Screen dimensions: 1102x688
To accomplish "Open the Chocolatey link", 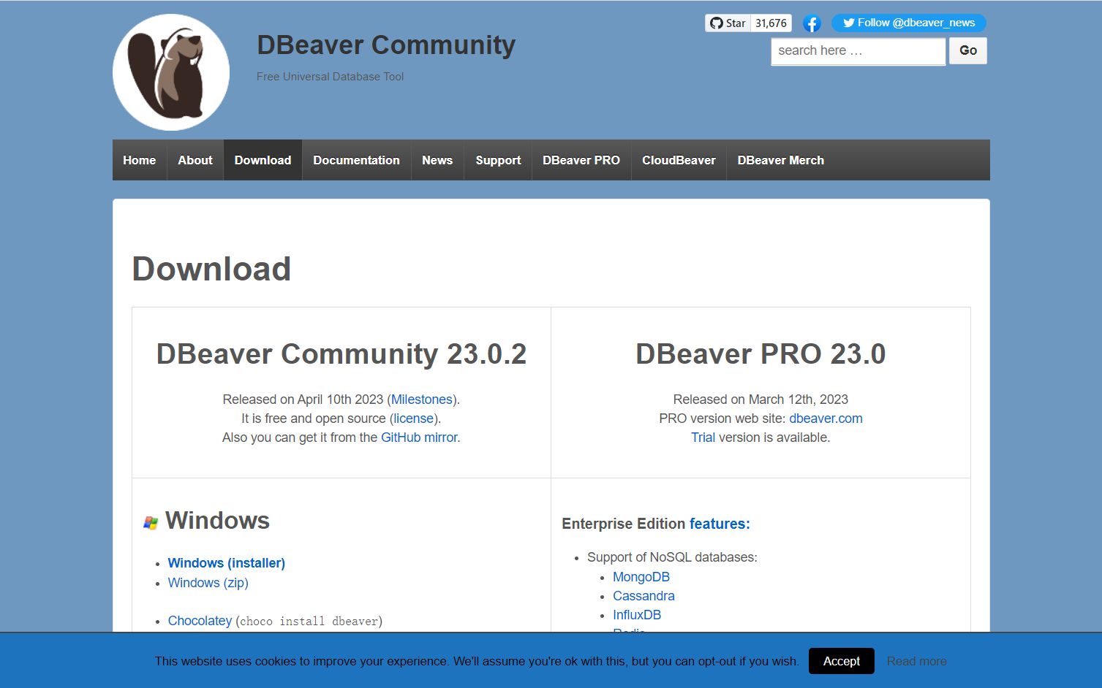I will pyautogui.click(x=200, y=621).
